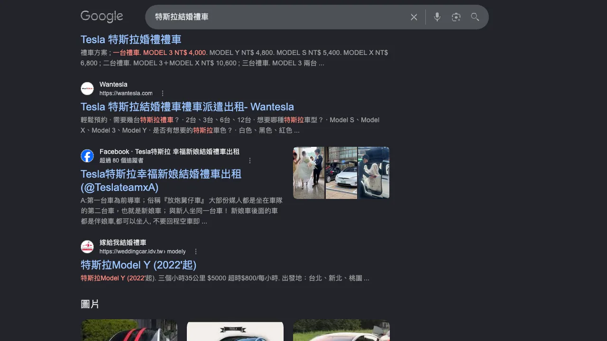
Task: Open more options for Wantesla result
Action: click(163, 93)
